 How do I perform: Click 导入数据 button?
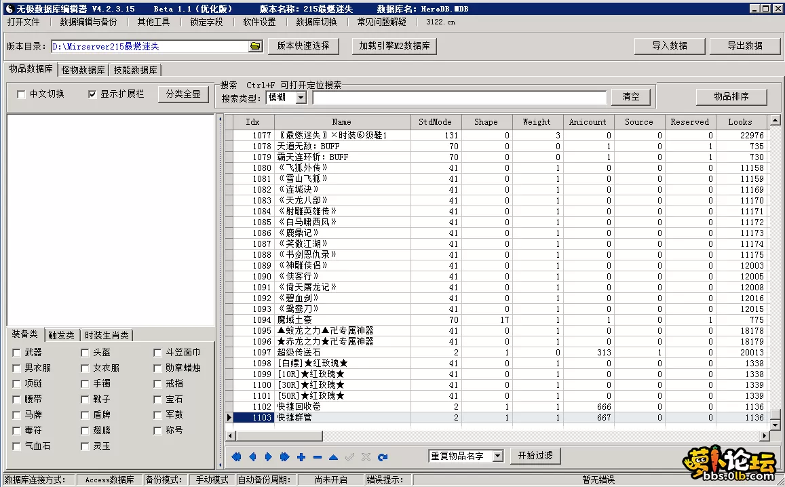pos(670,46)
